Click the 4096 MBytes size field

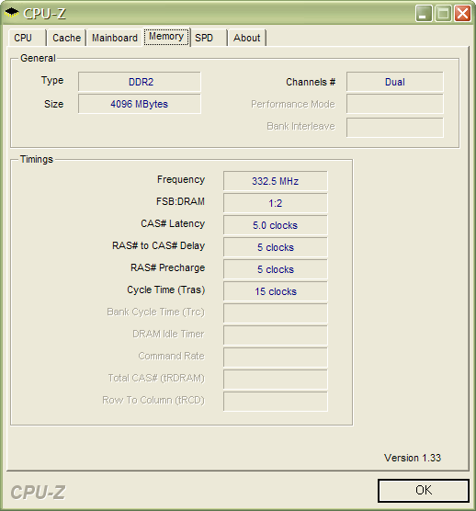click(140, 104)
